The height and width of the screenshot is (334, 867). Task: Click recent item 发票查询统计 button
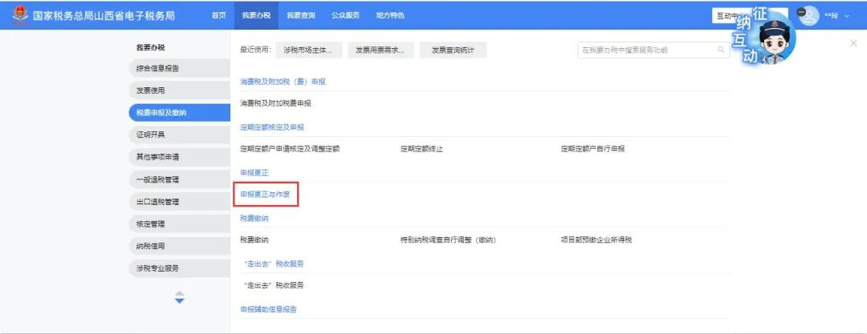(x=453, y=50)
